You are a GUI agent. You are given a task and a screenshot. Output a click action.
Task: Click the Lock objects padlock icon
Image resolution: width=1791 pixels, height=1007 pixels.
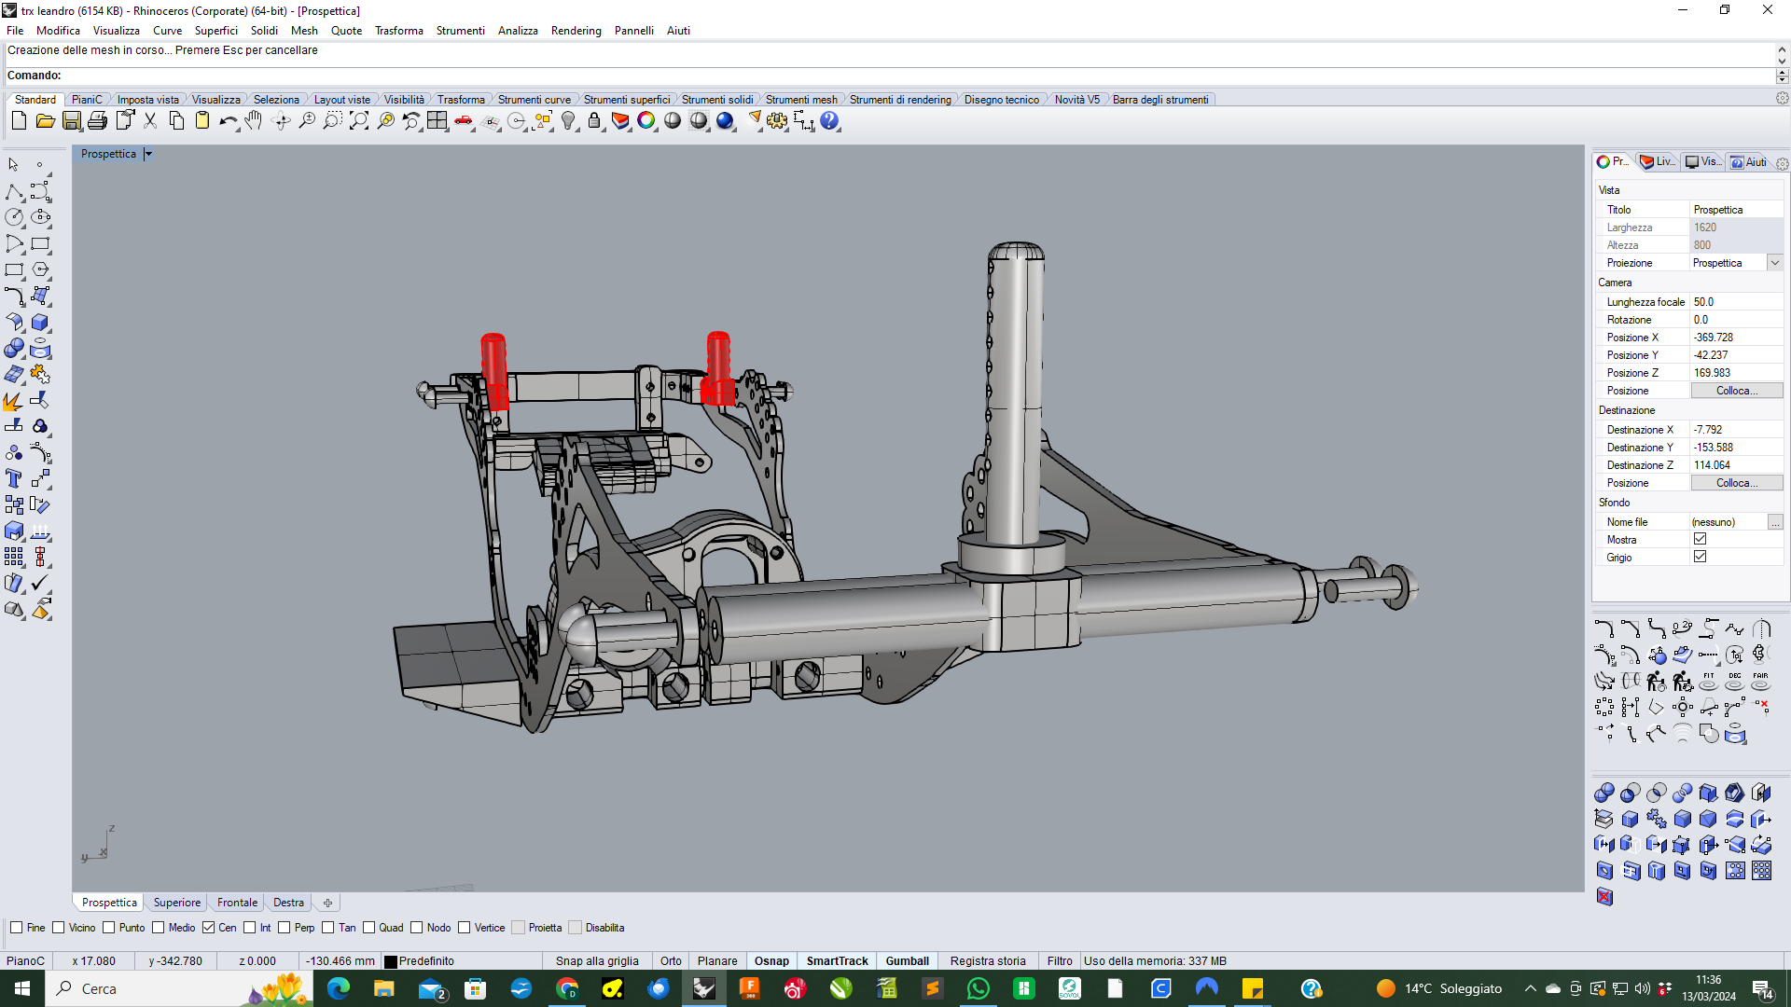pos(594,121)
